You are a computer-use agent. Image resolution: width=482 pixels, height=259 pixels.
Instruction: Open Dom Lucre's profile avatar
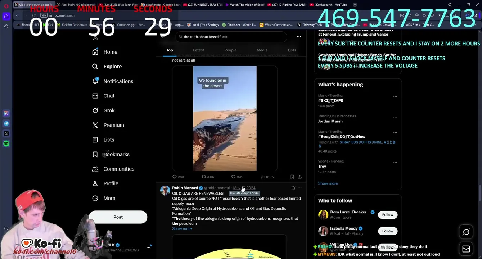[323, 215]
